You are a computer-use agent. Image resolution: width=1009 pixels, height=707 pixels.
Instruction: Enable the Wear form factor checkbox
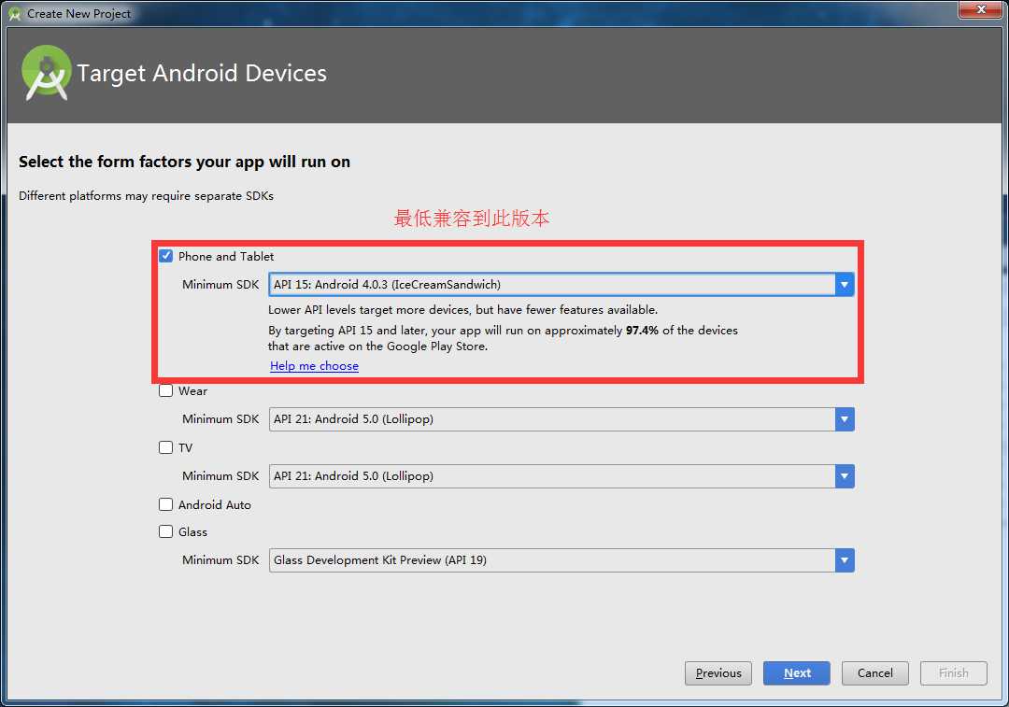tap(166, 390)
